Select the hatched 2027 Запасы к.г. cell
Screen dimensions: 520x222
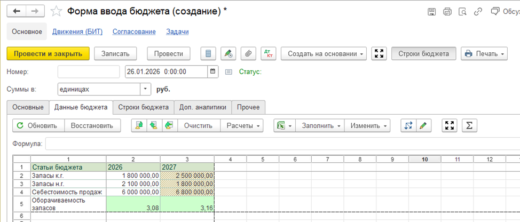click(x=187, y=175)
